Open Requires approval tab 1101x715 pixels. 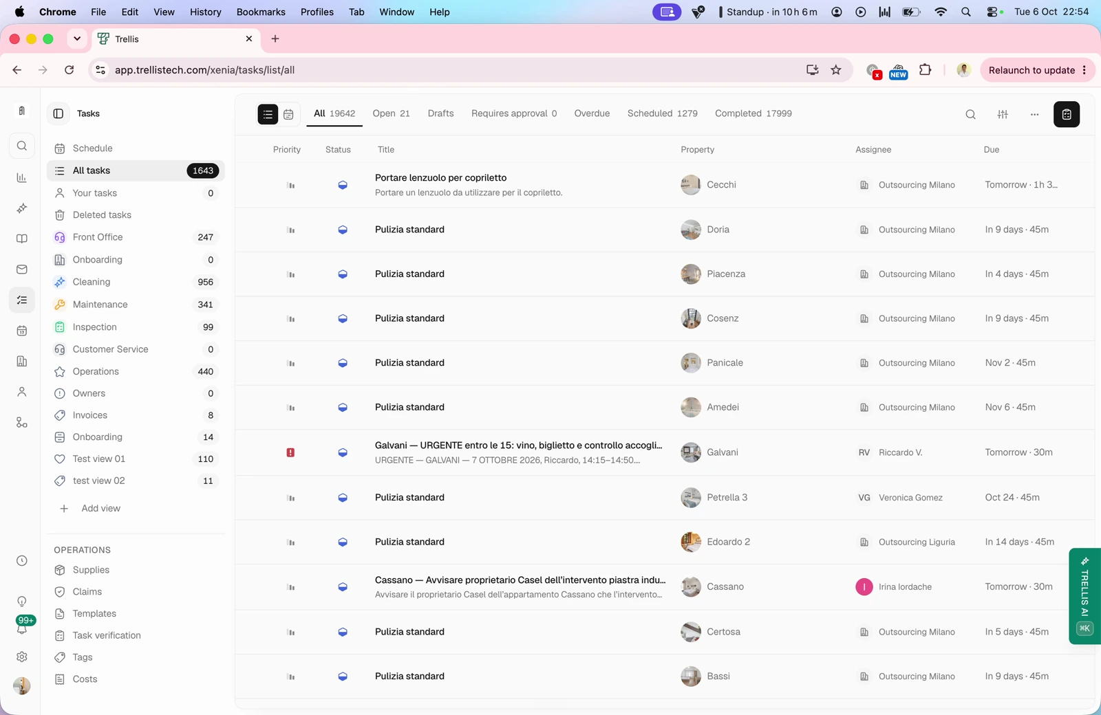tap(514, 113)
